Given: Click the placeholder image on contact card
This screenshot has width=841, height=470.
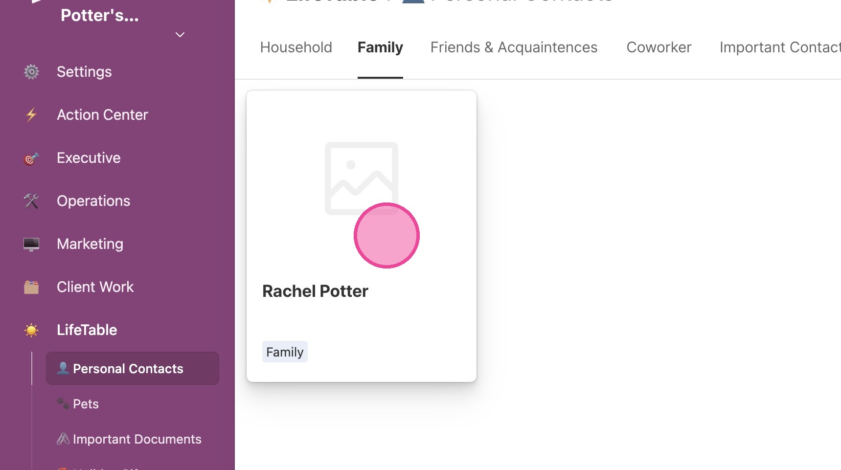Looking at the screenshot, I should click(x=362, y=179).
